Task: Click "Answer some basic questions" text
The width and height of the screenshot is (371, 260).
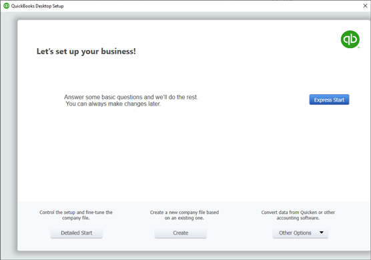Action: pos(131,97)
